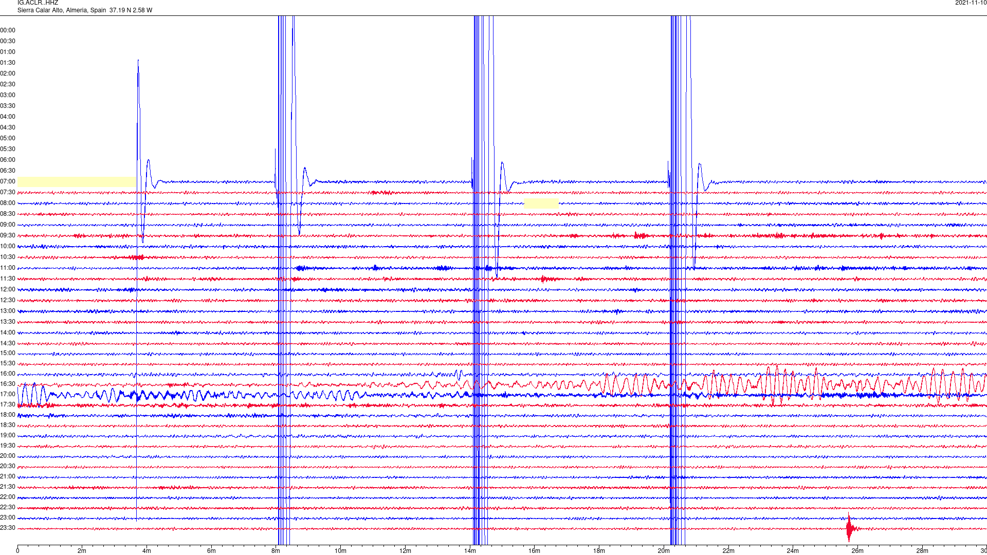The width and height of the screenshot is (987, 555).
Task: Select the 22:00 time row label
Action: pyautogui.click(x=8, y=497)
